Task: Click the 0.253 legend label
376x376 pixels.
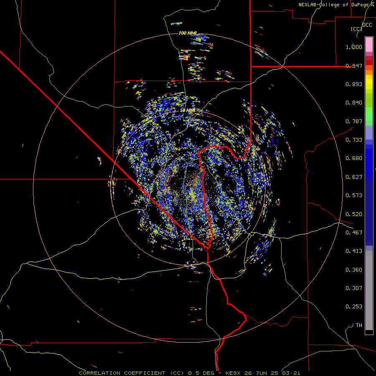Action: click(354, 307)
